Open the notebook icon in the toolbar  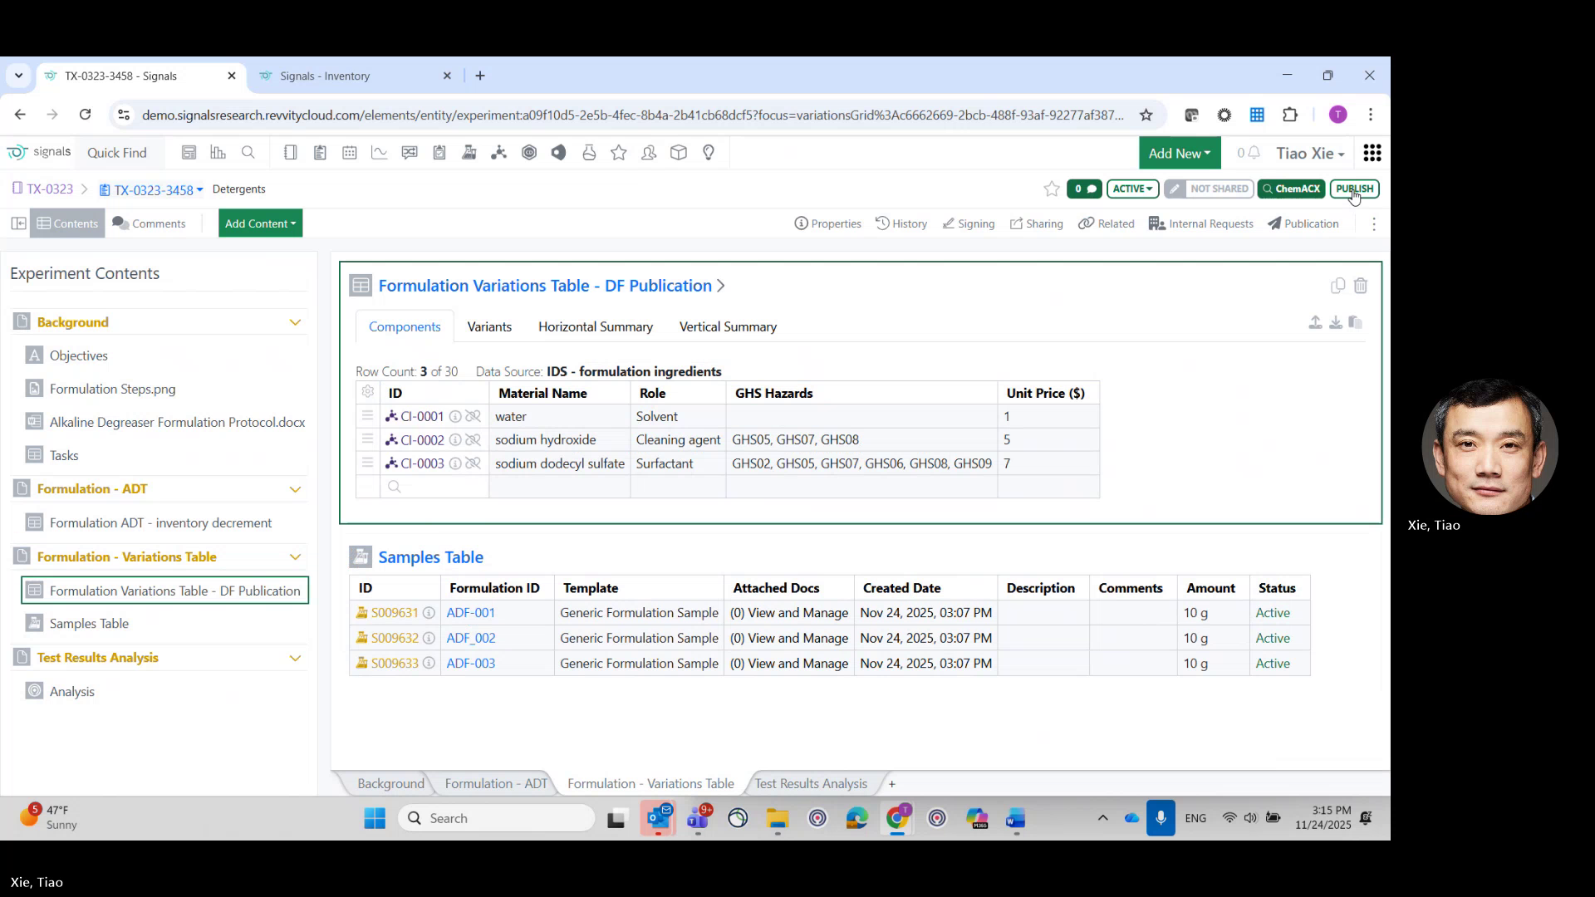pos(290,152)
